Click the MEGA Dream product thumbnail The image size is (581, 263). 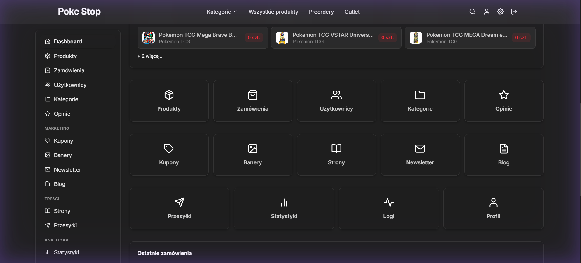(x=416, y=38)
